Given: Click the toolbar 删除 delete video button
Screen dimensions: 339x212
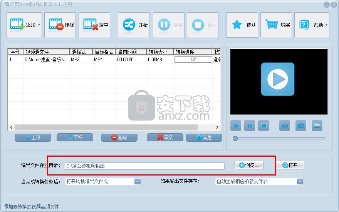Looking at the screenshot, I should click(x=60, y=25).
